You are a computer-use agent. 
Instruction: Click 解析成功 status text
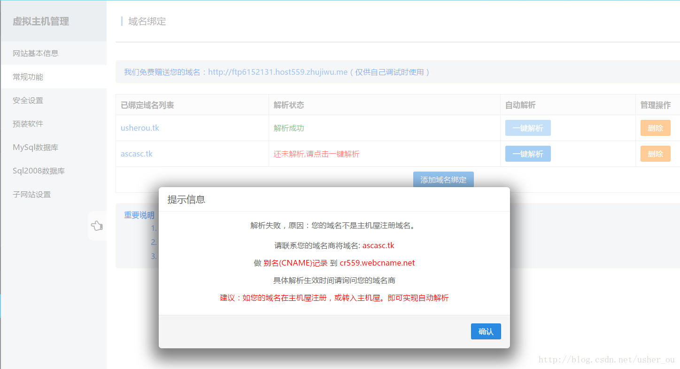click(x=289, y=128)
